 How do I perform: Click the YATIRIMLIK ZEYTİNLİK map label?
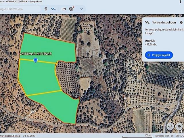pos(36,54)
